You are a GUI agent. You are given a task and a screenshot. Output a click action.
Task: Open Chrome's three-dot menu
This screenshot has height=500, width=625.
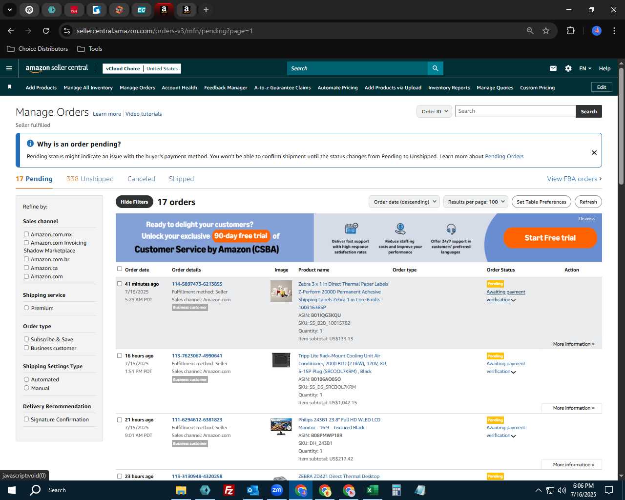tap(613, 31)
